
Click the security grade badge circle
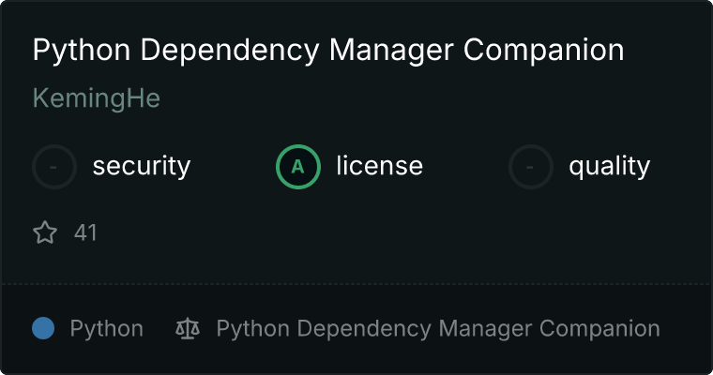coord(54,167)
